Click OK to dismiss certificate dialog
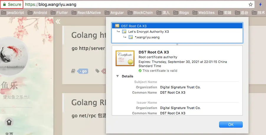The width and height of the screenshot is (266, 135). pos(231,124)
